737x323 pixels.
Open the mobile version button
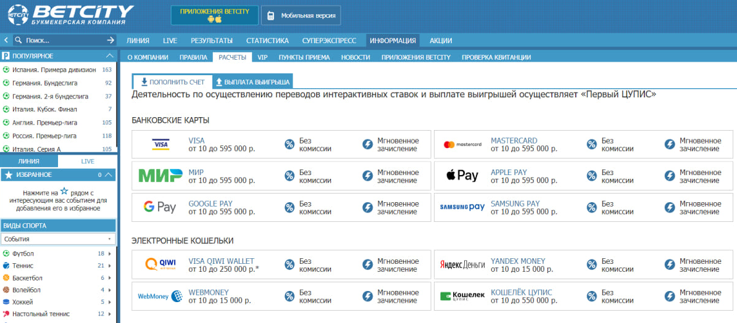point(301,15)
